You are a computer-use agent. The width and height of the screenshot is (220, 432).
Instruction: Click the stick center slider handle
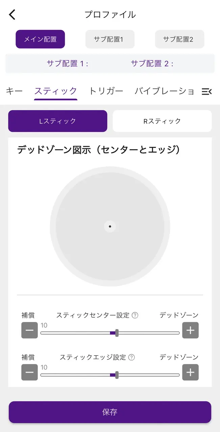pos(117,333)
